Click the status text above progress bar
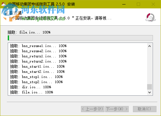This screenshot has width=161, height=116. (x=29, y=32)
